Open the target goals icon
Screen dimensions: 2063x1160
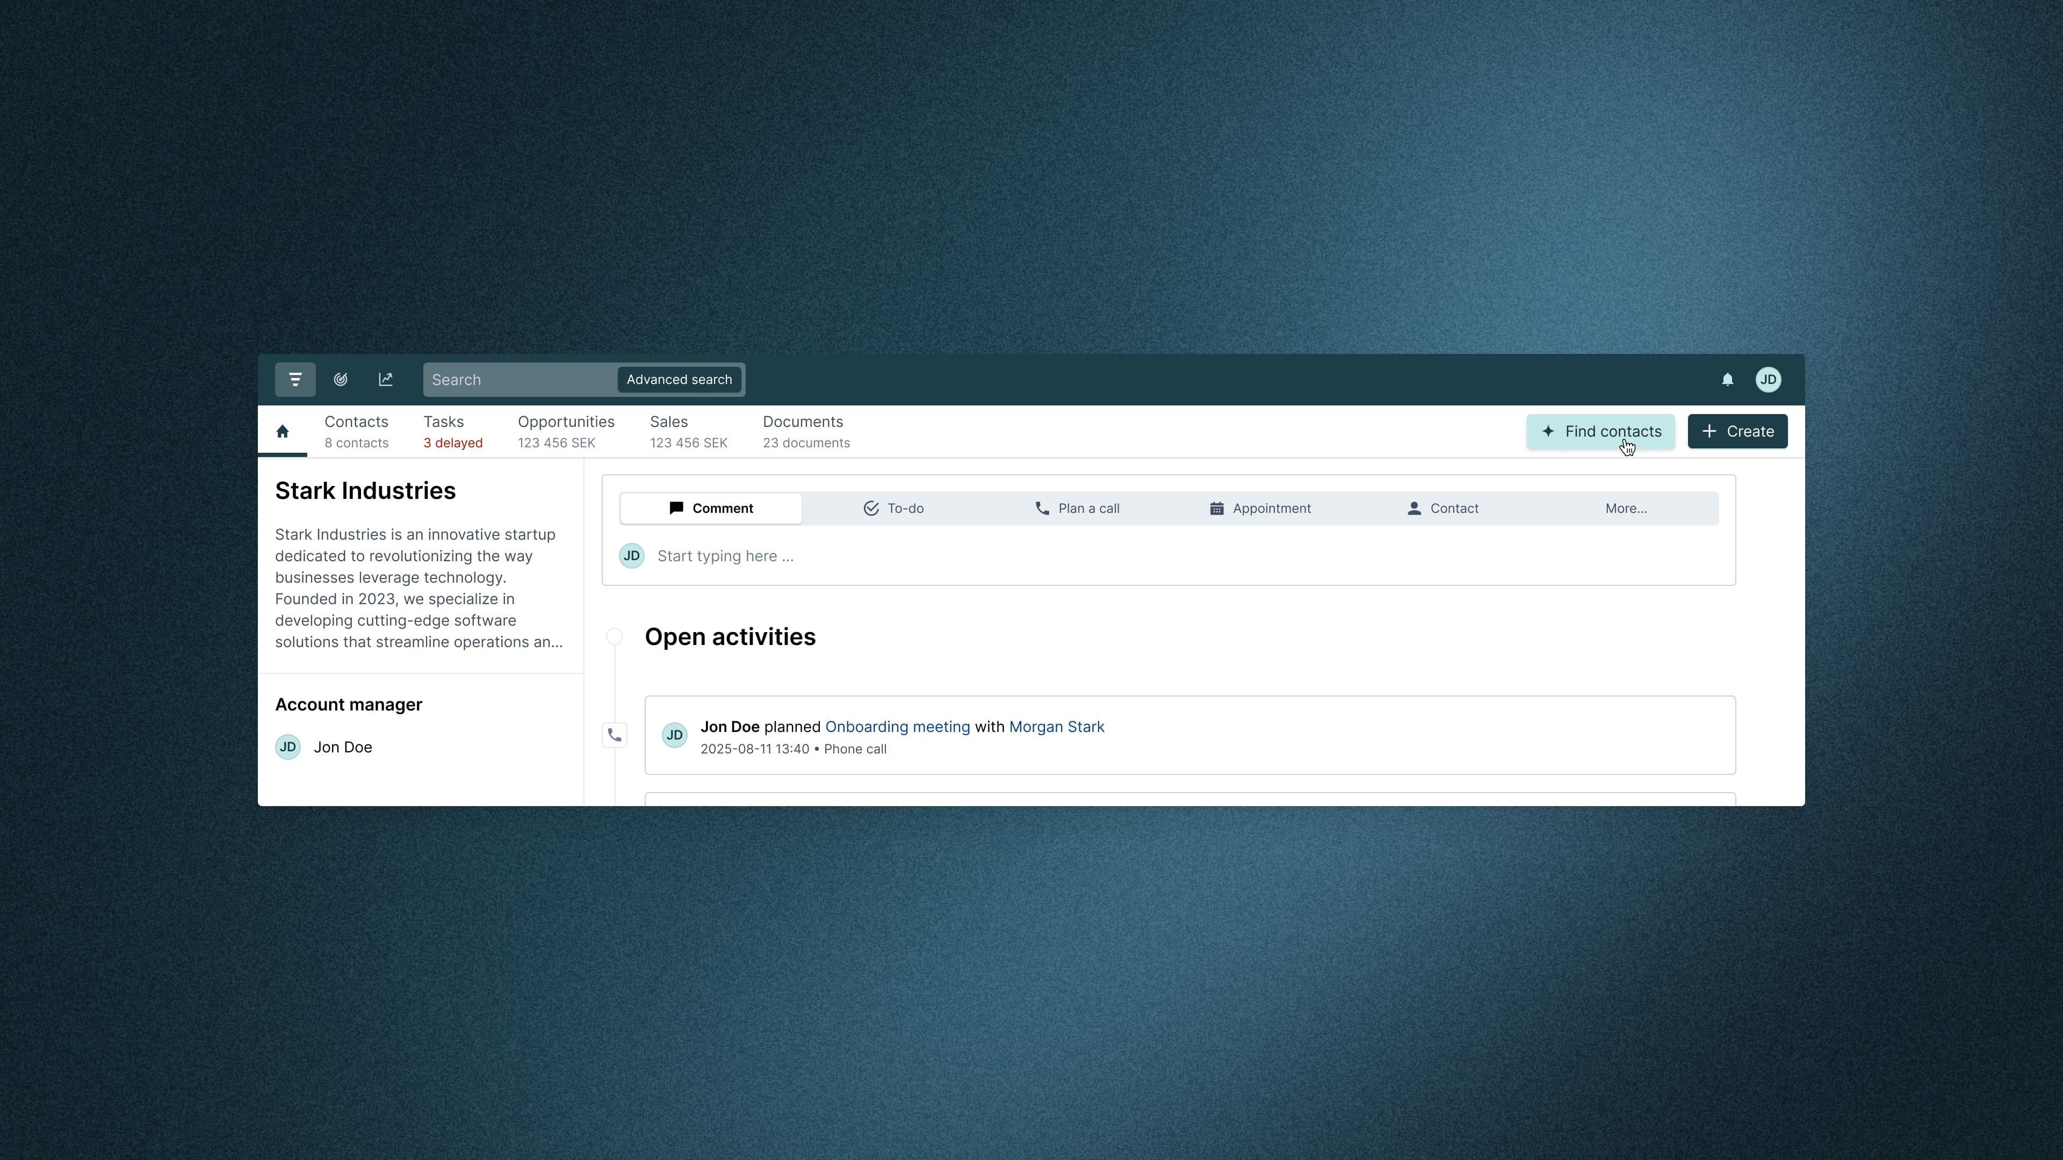pyautogui.click(x=341, y=380)
